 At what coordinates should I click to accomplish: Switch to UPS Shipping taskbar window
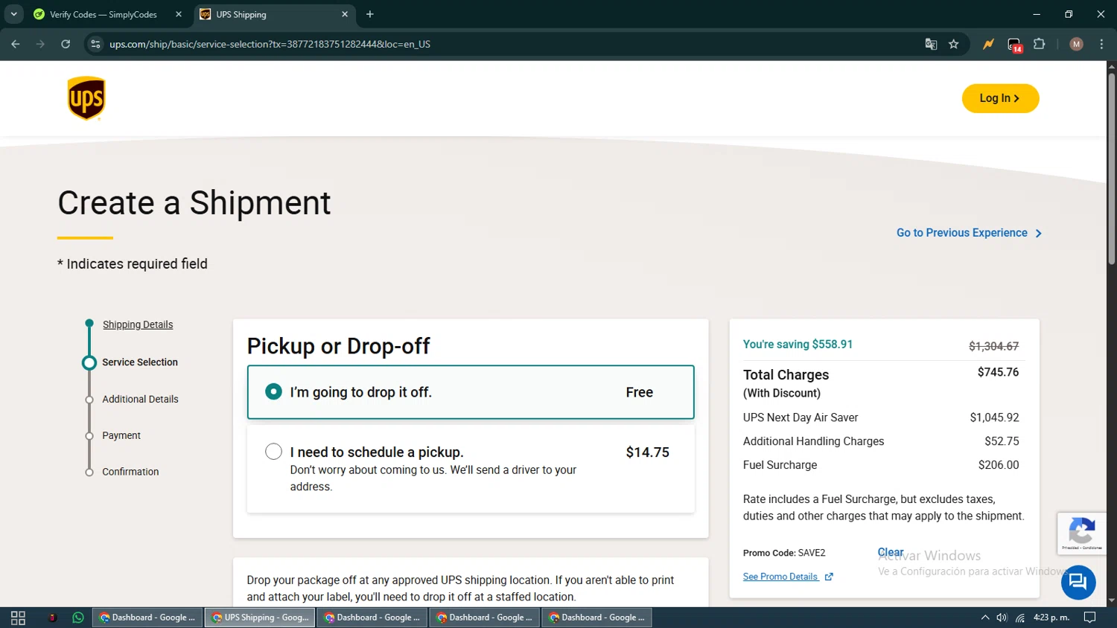click(x=260, y=618)
